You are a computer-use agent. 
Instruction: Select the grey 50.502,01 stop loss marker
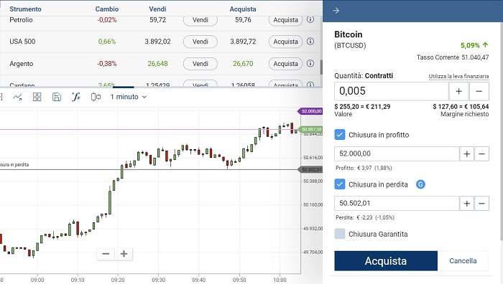pyautogui.click(x=310, y=169)
